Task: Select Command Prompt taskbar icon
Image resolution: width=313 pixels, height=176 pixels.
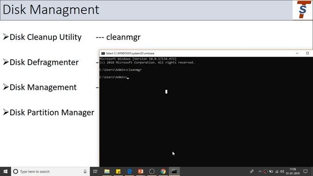Action: [174, 172]
